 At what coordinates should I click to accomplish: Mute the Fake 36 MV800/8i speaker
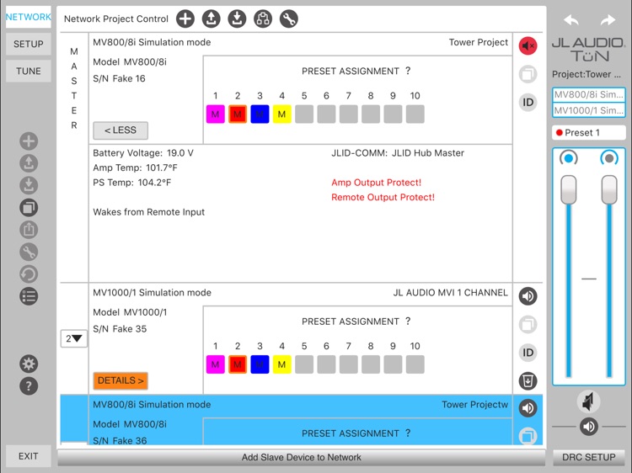click(x=528, y=408)
